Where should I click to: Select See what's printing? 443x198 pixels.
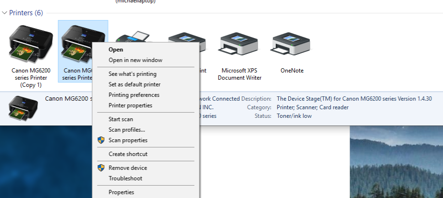click(146, 74)
